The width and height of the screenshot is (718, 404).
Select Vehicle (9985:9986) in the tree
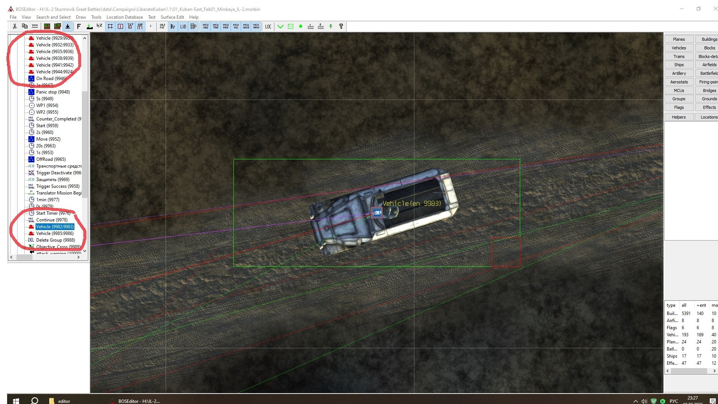point(55,233)
